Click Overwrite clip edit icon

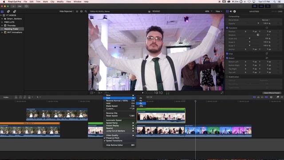coord(29,97)
